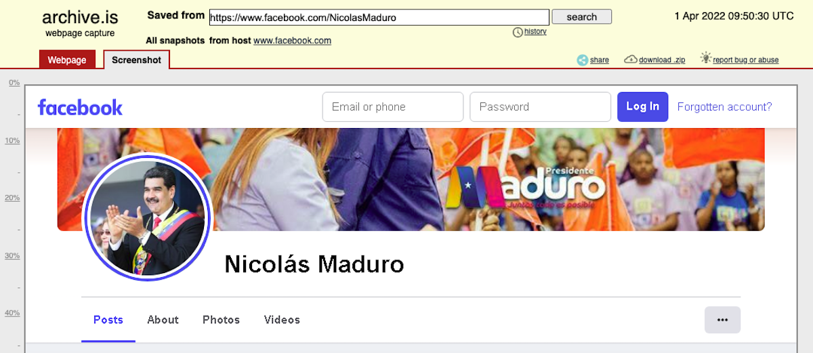Viewport: 813px width, 353px height.
Task: Click the download .zip link text
Action: coord(662,60)
